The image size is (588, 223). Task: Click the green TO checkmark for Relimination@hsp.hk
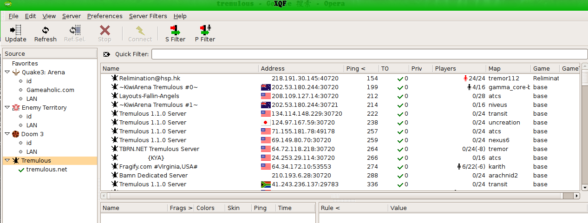(400, 79)
